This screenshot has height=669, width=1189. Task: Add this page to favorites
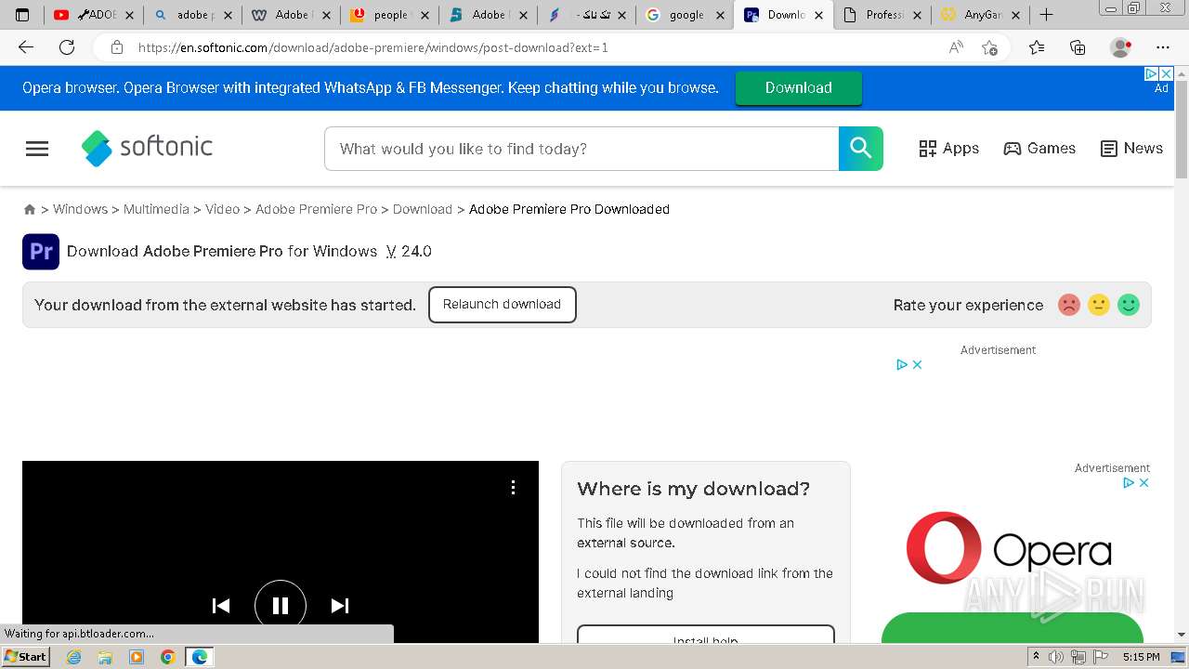click(x=990, y=47)
